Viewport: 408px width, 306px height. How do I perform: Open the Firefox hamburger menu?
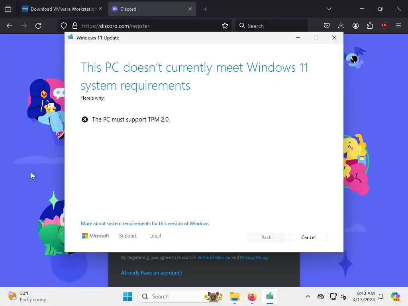pos(398,25)
